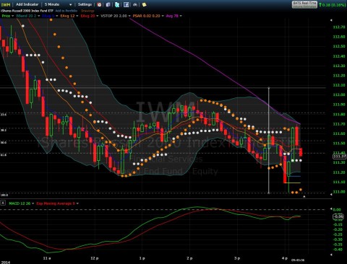
Task: Click the 23.6 Fibonacci level label
Action: click(x=4, y=115)
